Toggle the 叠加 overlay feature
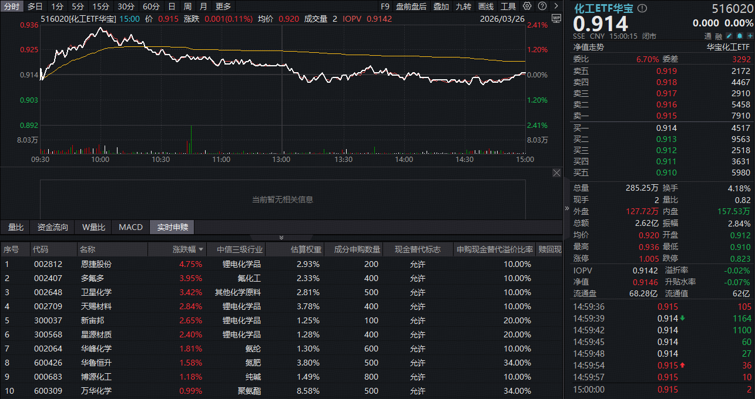The width and height of the screenshot is (755, 399). (x=441, y=6)
